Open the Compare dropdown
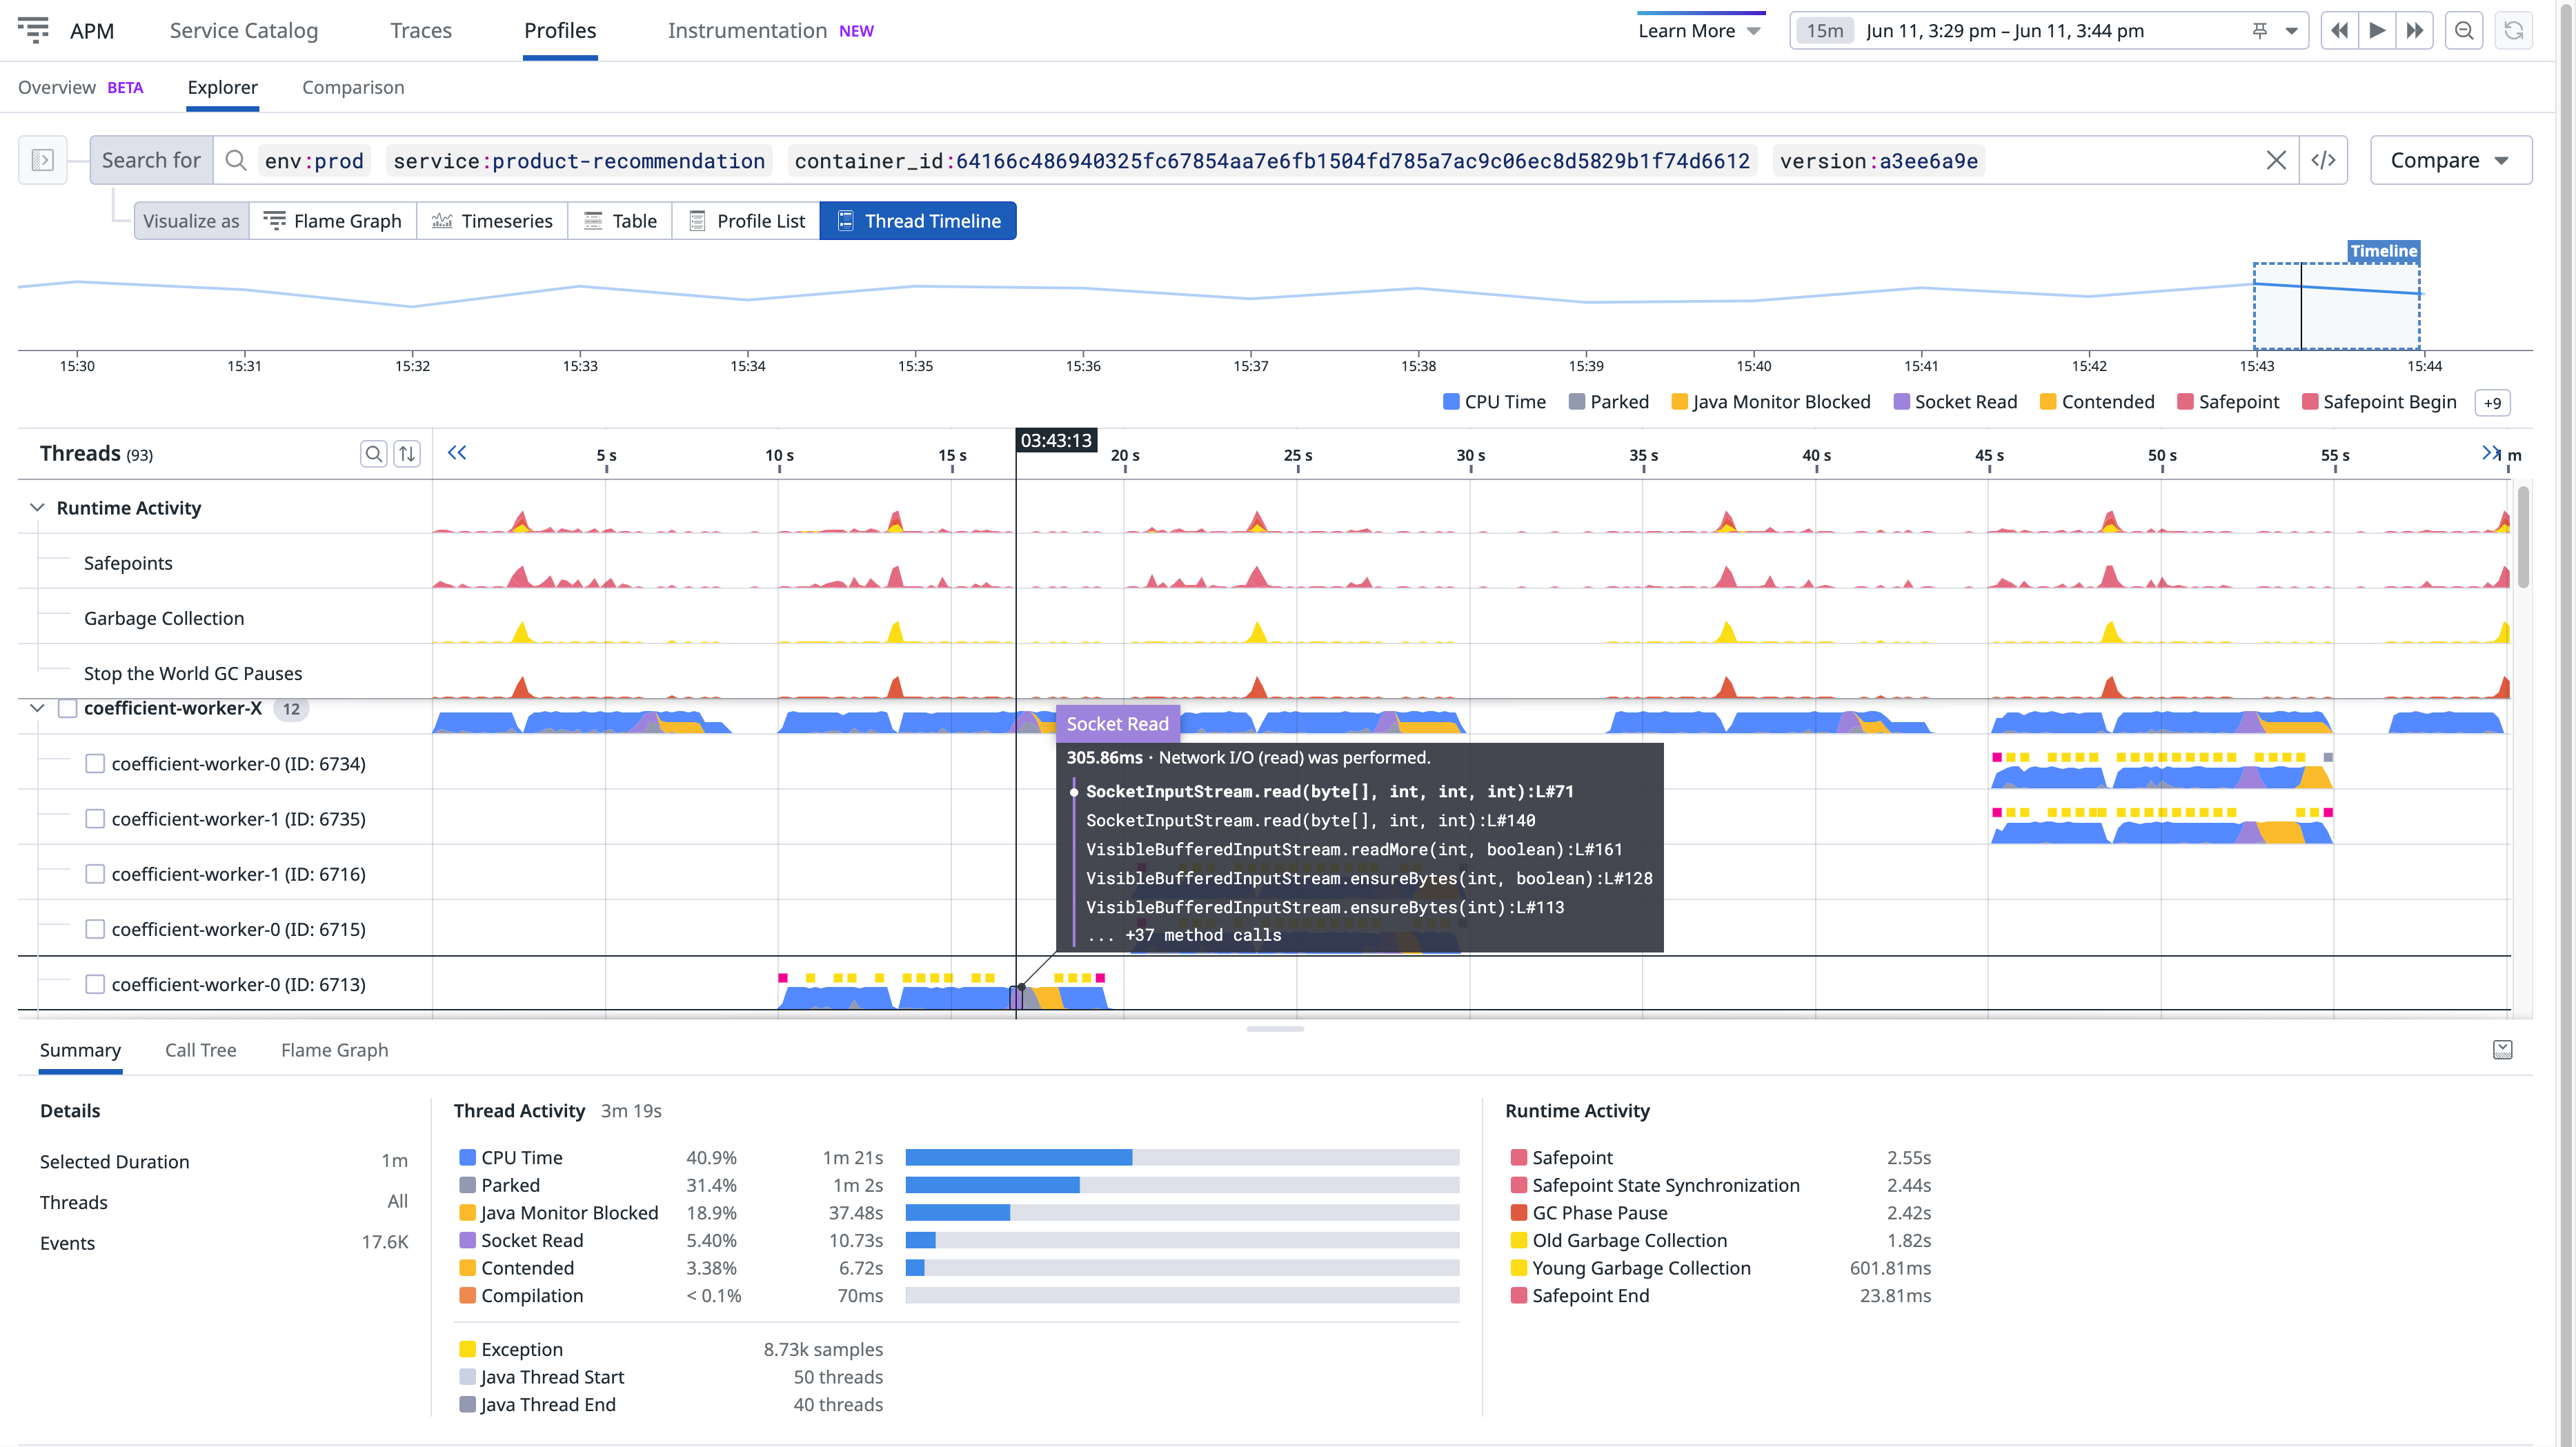The width and height of the screenshot is (2576, 1447). pos(2450,160)
